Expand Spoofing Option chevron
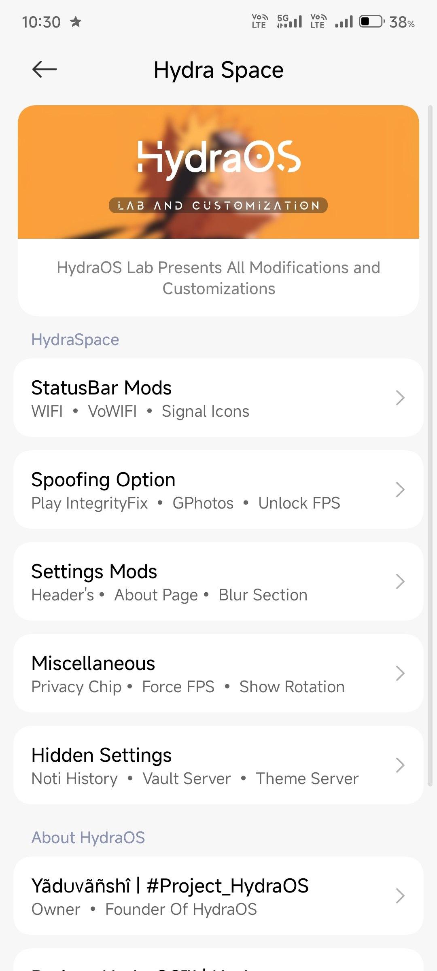The height and width of the screenshot is (971, 437). click(x=400, y=490)
